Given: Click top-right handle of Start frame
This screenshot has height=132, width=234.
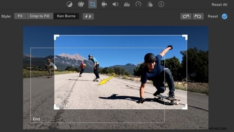Looking at the screenshot, I should click(x=185, y=37).
